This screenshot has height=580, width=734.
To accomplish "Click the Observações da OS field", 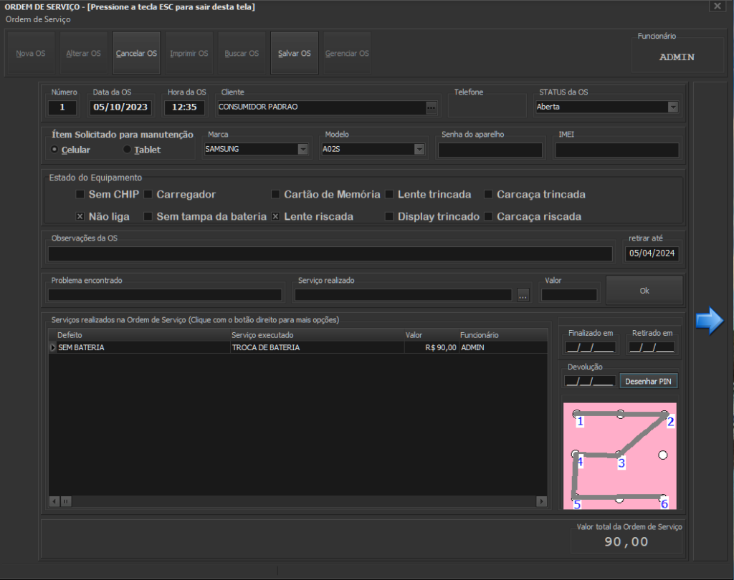I will pos(330,253).
